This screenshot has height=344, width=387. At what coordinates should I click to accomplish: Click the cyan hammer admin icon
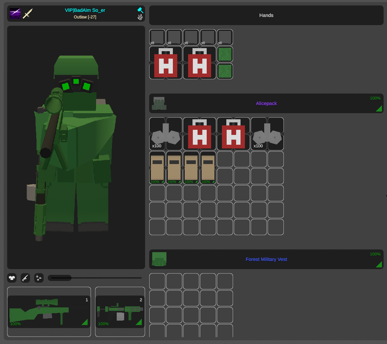point(140,10)
